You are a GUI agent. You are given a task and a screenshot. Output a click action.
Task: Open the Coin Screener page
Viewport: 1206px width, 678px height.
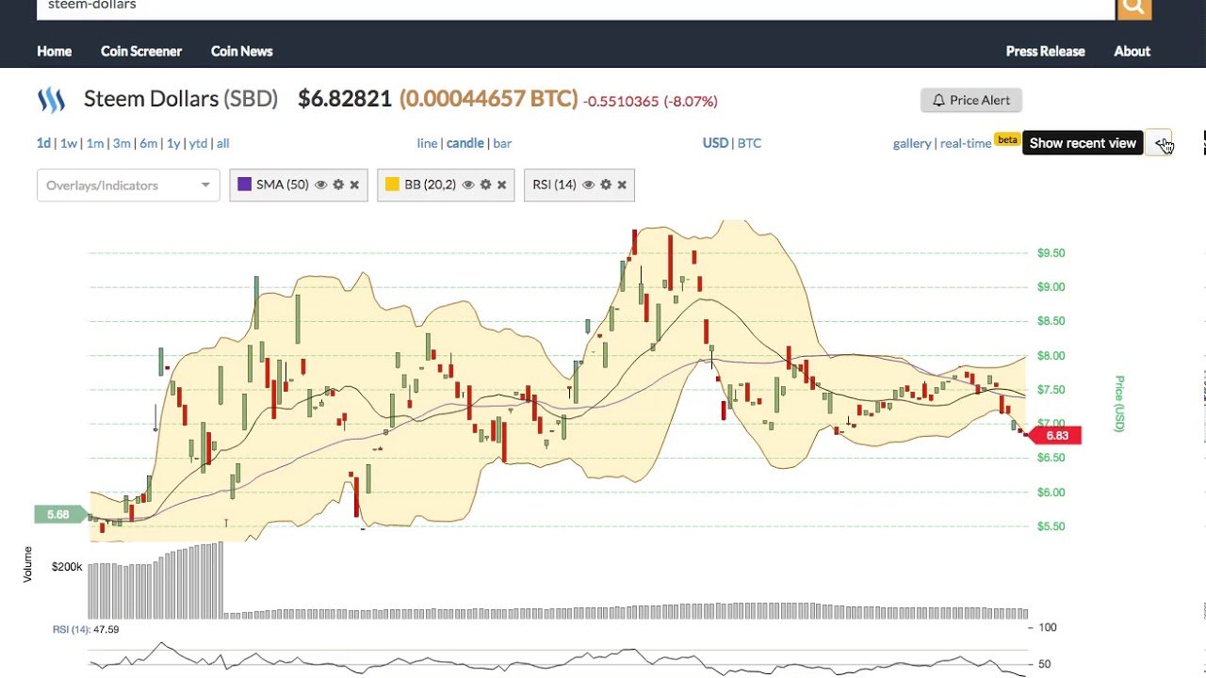[x=141, y=51]
